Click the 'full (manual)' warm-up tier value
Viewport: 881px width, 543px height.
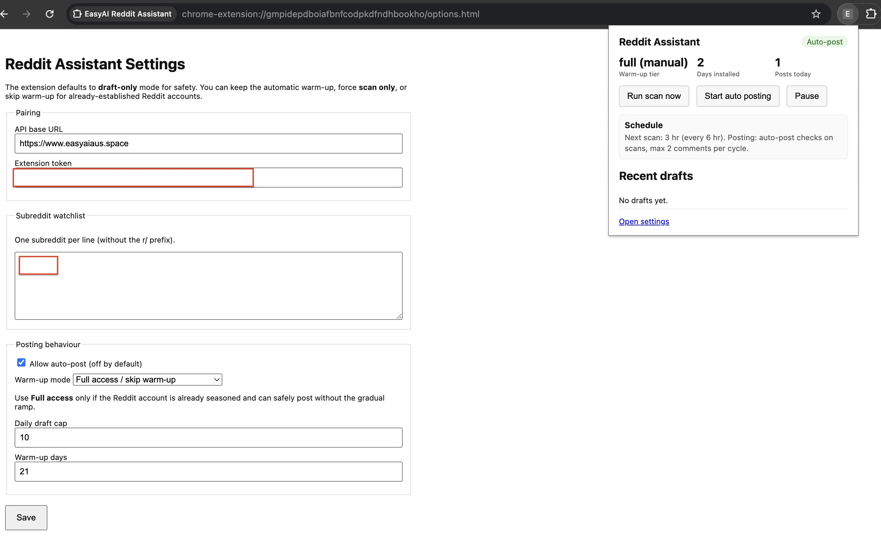653,63
